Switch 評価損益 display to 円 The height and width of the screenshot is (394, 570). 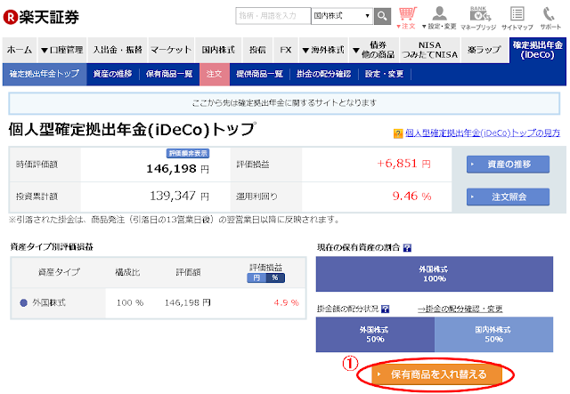(256, 277)
